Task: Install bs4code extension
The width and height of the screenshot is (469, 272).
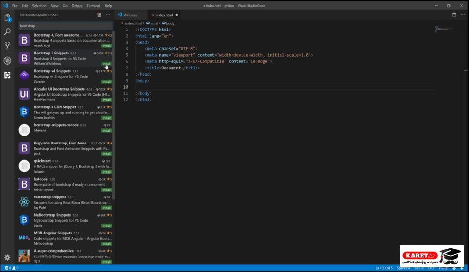Action: point(106,190)
